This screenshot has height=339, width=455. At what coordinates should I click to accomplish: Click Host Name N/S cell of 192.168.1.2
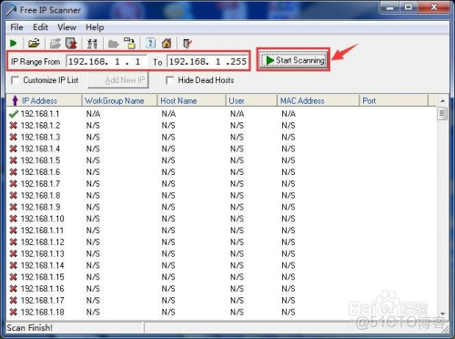[x=168, y=126]
